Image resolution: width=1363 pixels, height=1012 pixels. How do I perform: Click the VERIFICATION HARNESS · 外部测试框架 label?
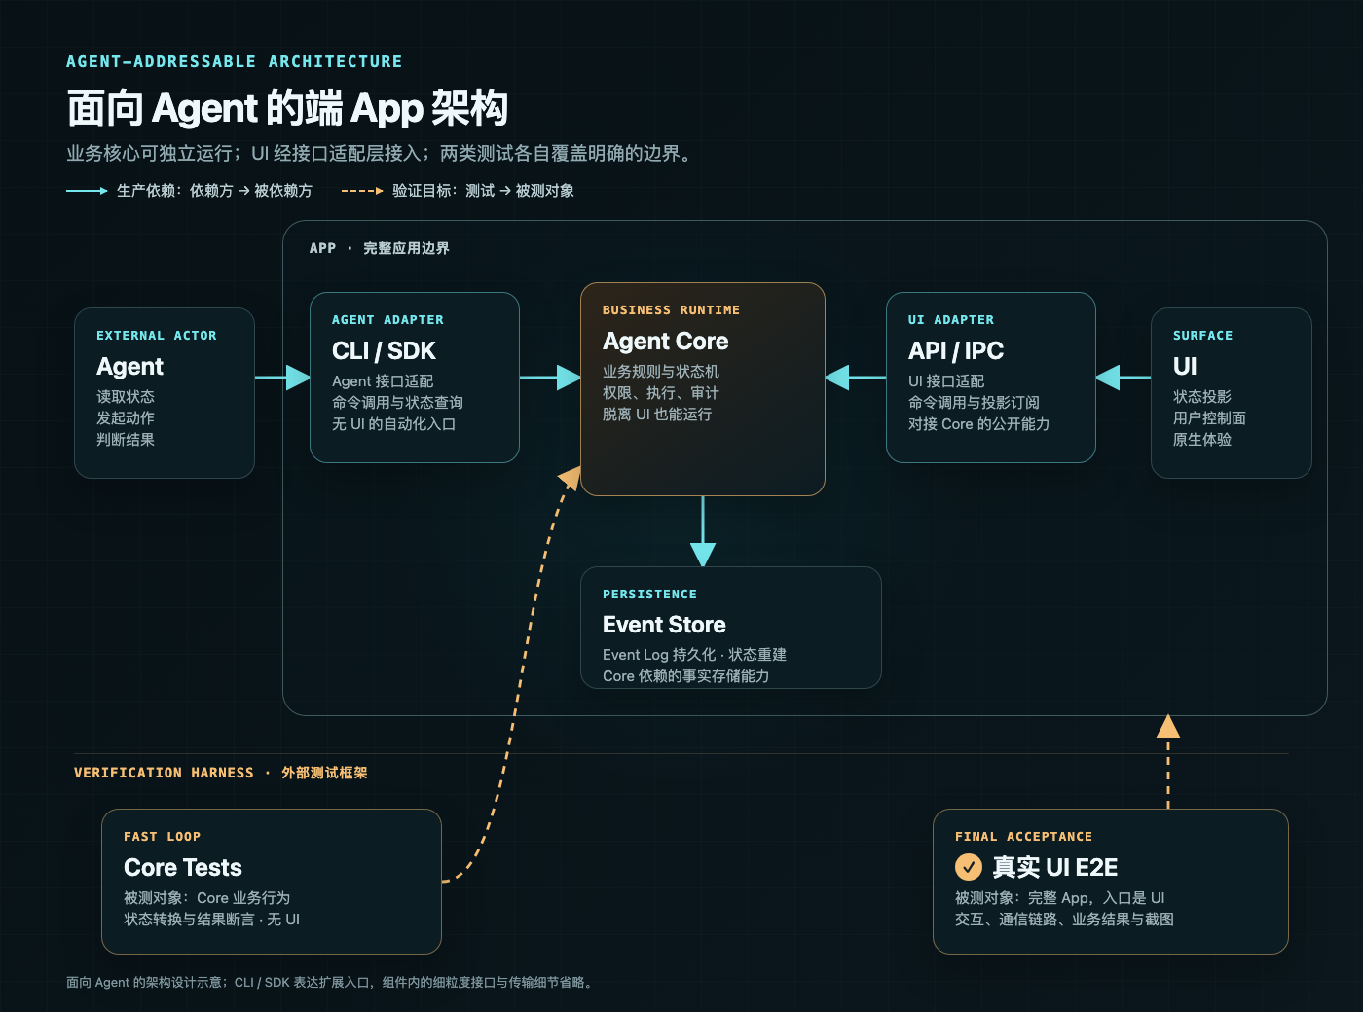[x=220, y=773]
